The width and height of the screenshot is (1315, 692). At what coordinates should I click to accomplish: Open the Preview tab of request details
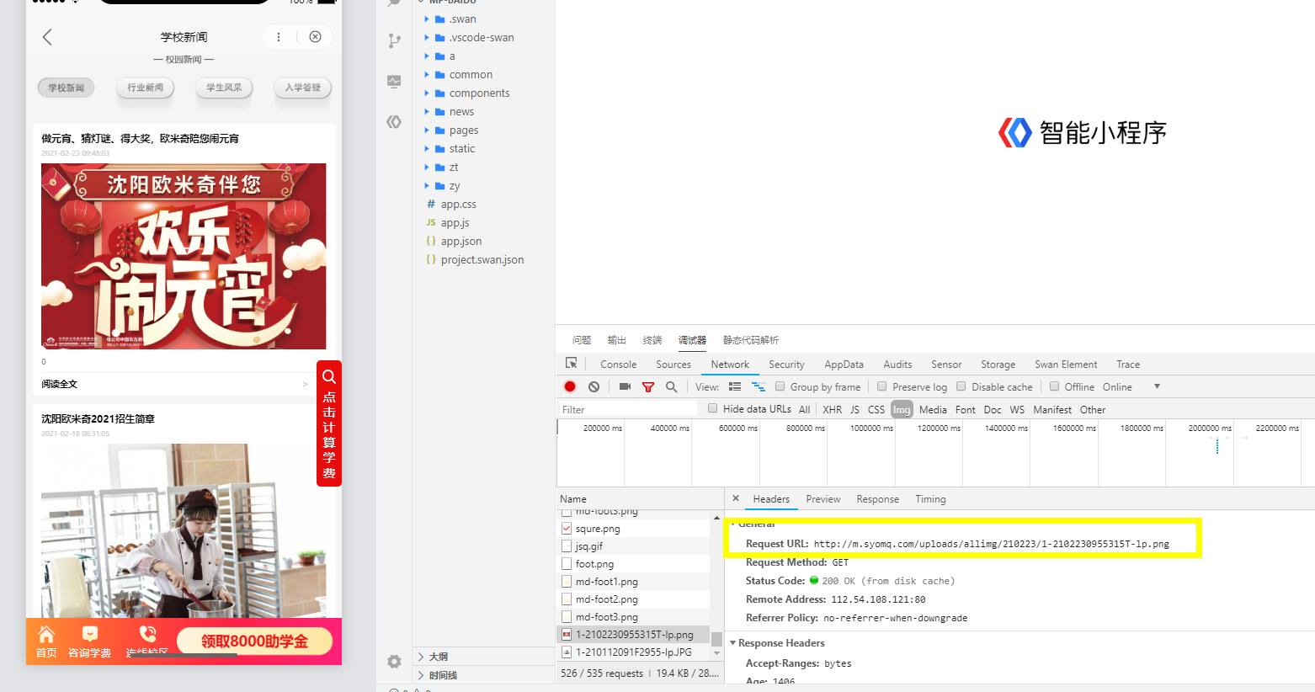click(x=823, y=499)
